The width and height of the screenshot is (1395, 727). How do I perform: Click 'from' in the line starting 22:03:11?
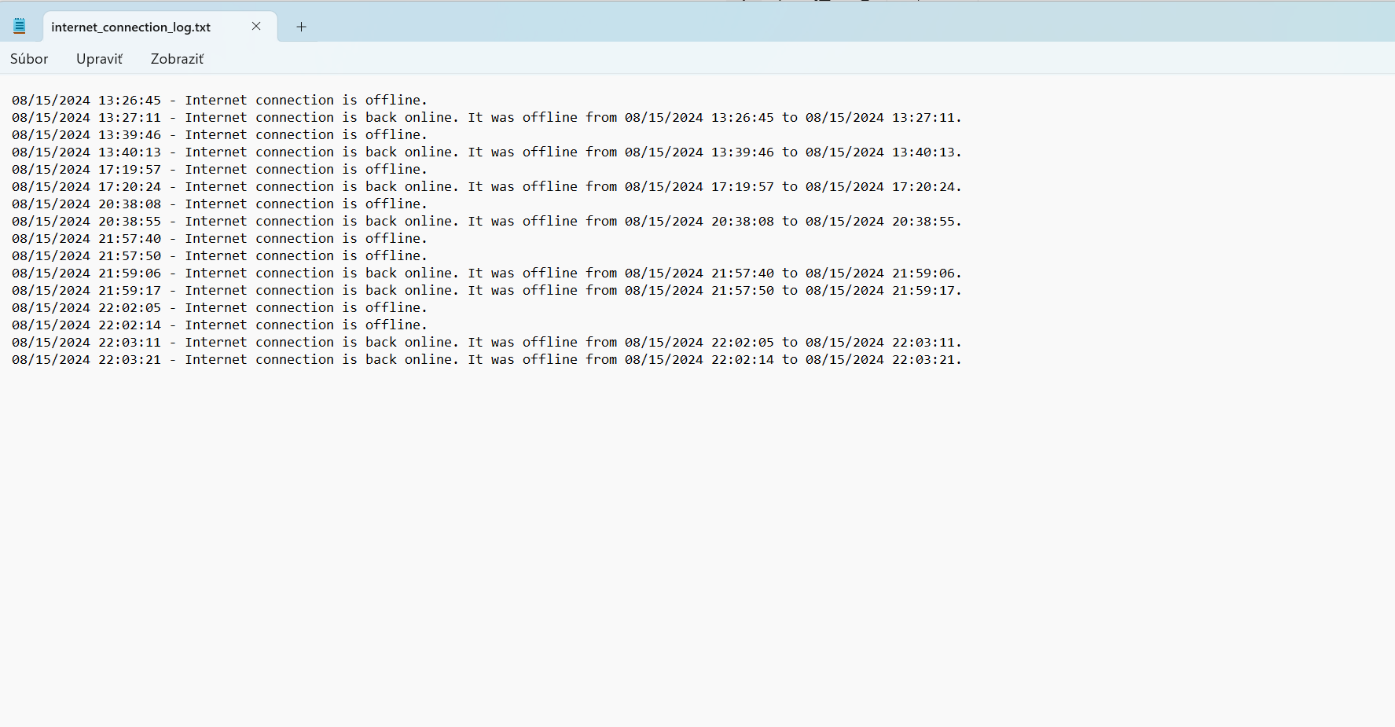click(x=601, y=343)
